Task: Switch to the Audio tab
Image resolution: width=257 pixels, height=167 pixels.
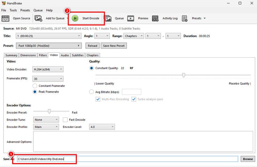Action: pos(65,55)
